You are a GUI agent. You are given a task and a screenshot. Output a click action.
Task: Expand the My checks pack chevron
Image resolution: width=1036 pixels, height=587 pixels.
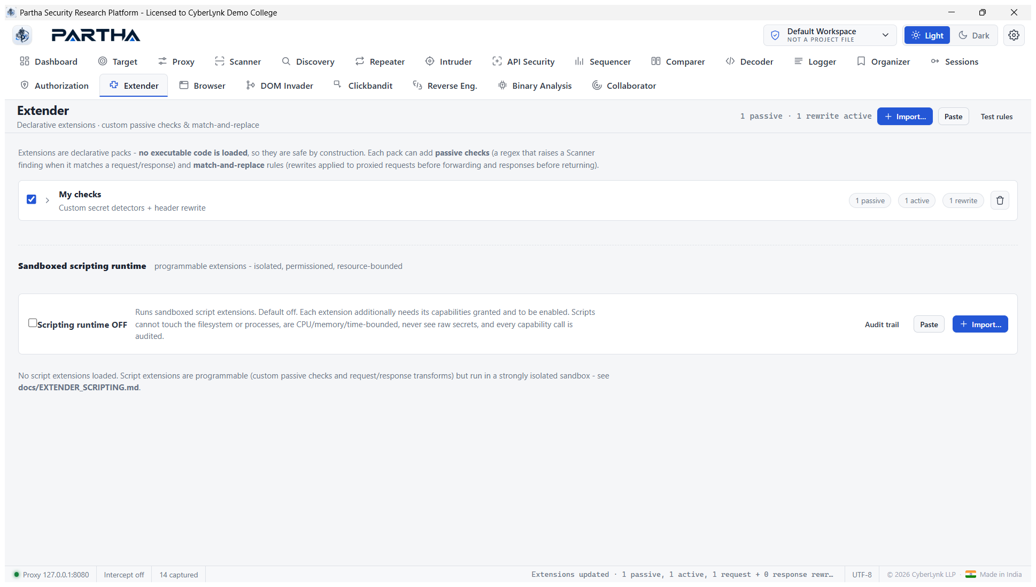[x=48, y=200]
